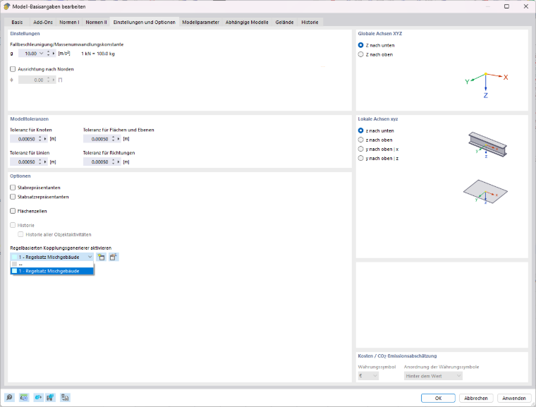Open gravity g value dropdown arrow
The height and width of the screenshot is (407, 536).
coord(42,54)
